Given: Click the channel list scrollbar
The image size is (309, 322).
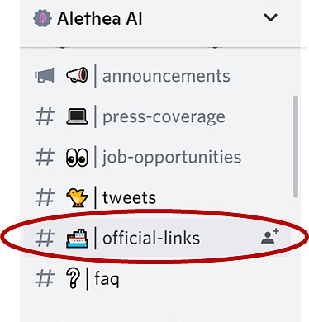Looking at the screenshot, I should (296, 146).
